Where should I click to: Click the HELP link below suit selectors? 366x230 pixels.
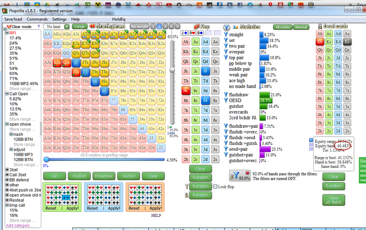coord(156,215)
